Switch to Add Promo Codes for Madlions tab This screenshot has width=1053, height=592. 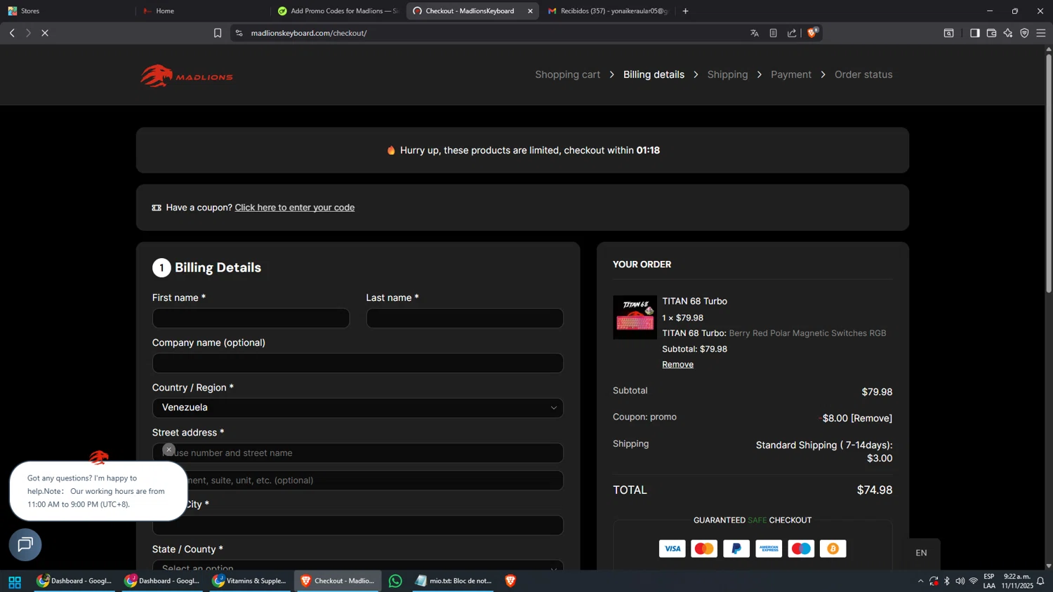(337, 11)
